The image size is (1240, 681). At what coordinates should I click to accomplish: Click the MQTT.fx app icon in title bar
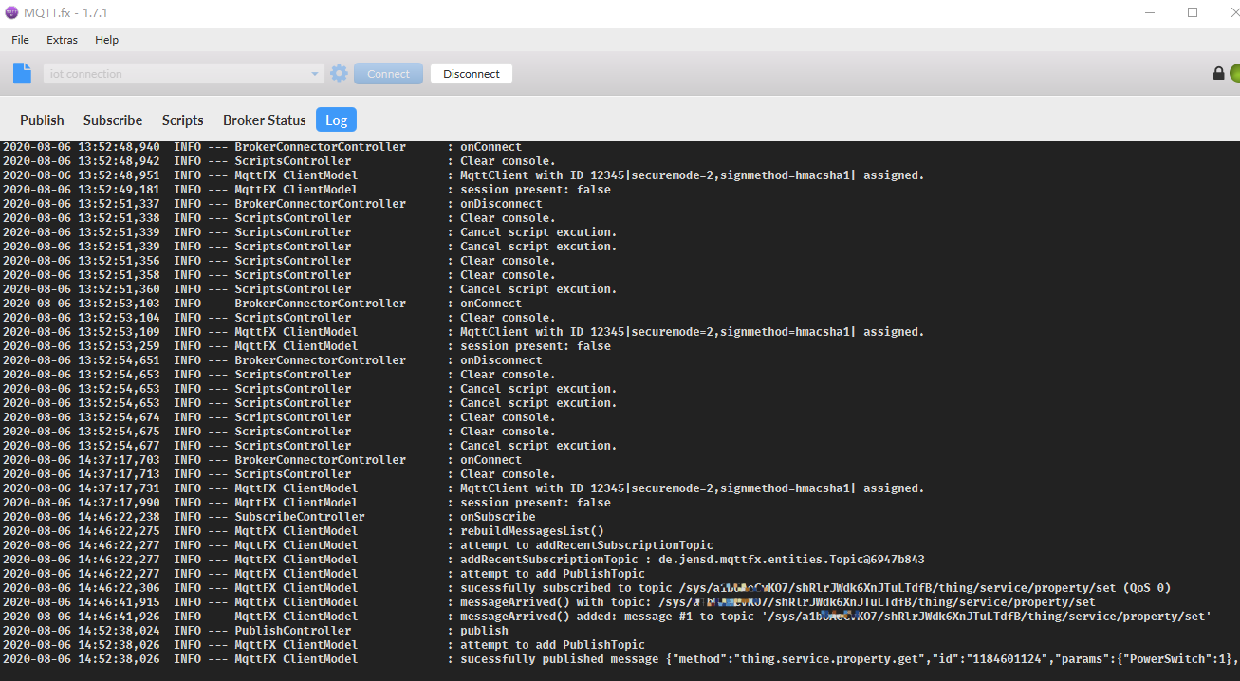[11, 12]
